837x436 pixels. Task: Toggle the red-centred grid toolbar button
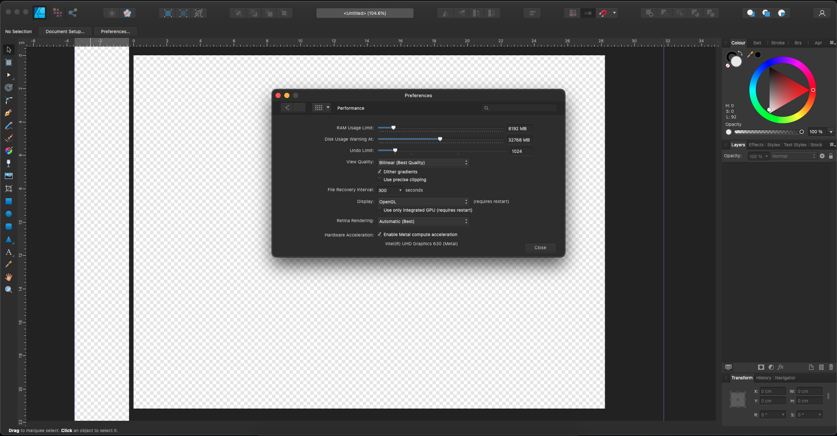click(x=573, y=13)
